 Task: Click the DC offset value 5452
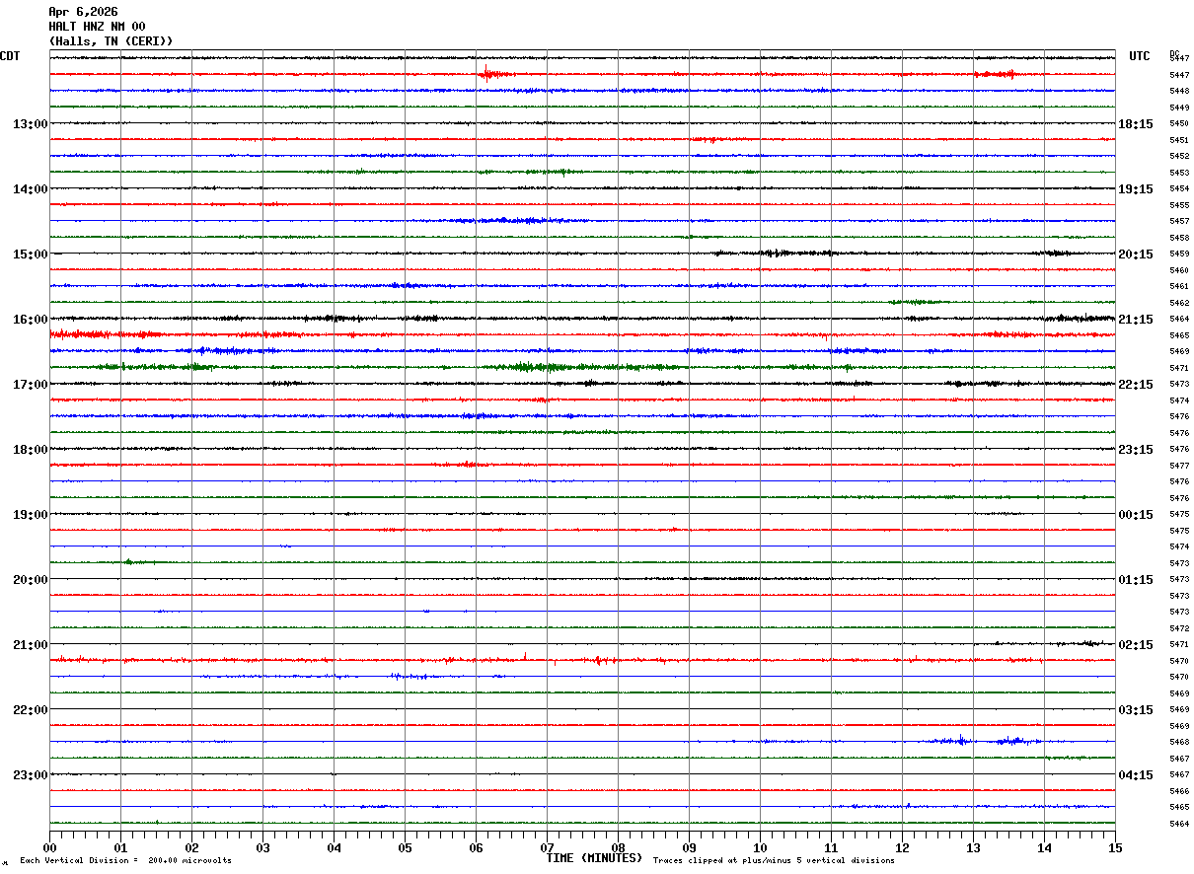tap(1179, 157)
